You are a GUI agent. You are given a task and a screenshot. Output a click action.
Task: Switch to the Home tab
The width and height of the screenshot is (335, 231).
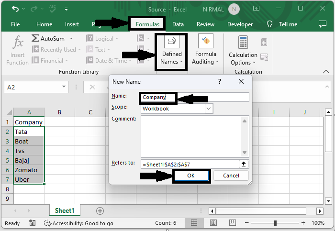point(44,24)
